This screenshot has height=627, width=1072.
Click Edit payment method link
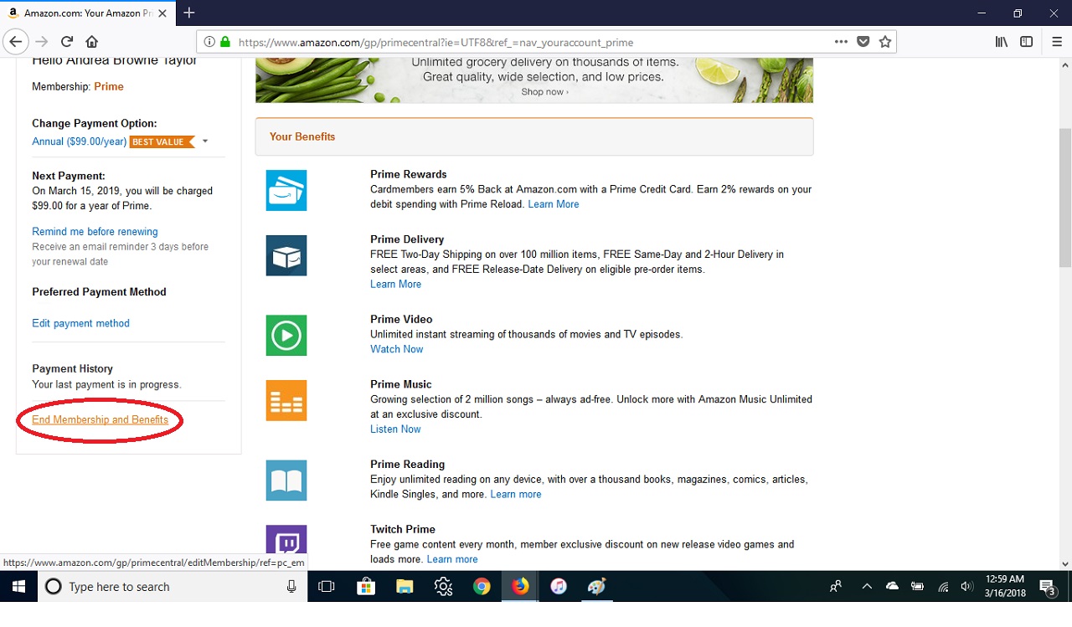tap(80, 323)
